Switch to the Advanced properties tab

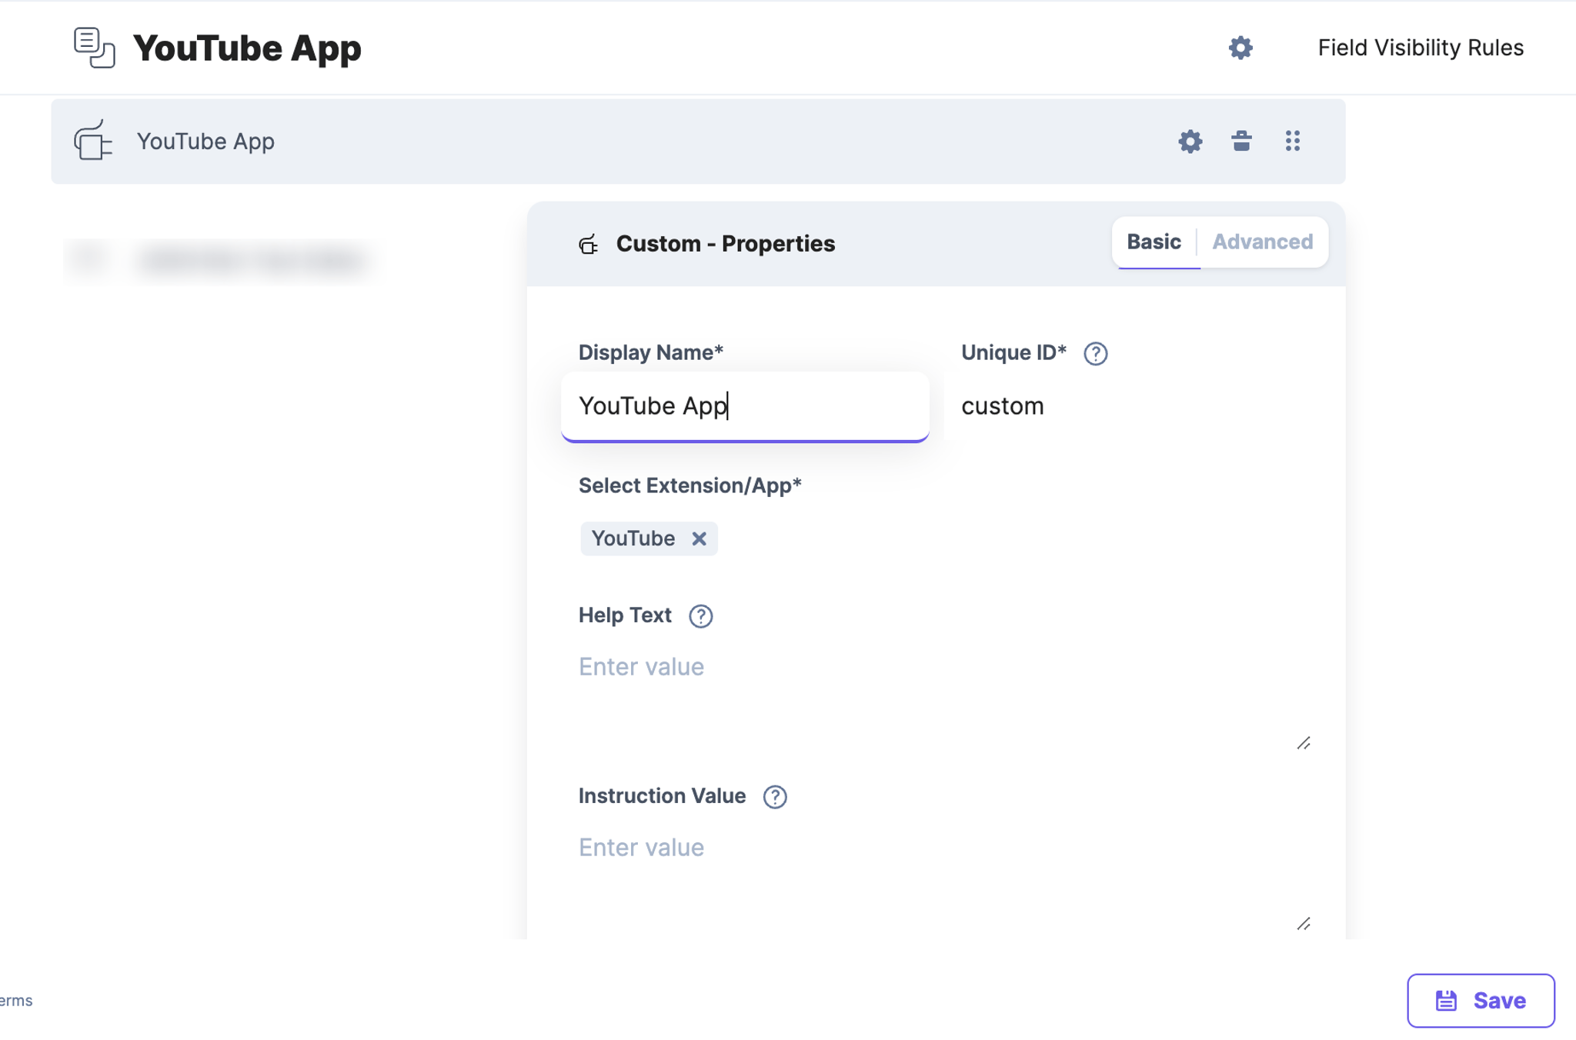(x=1262, y=242)
